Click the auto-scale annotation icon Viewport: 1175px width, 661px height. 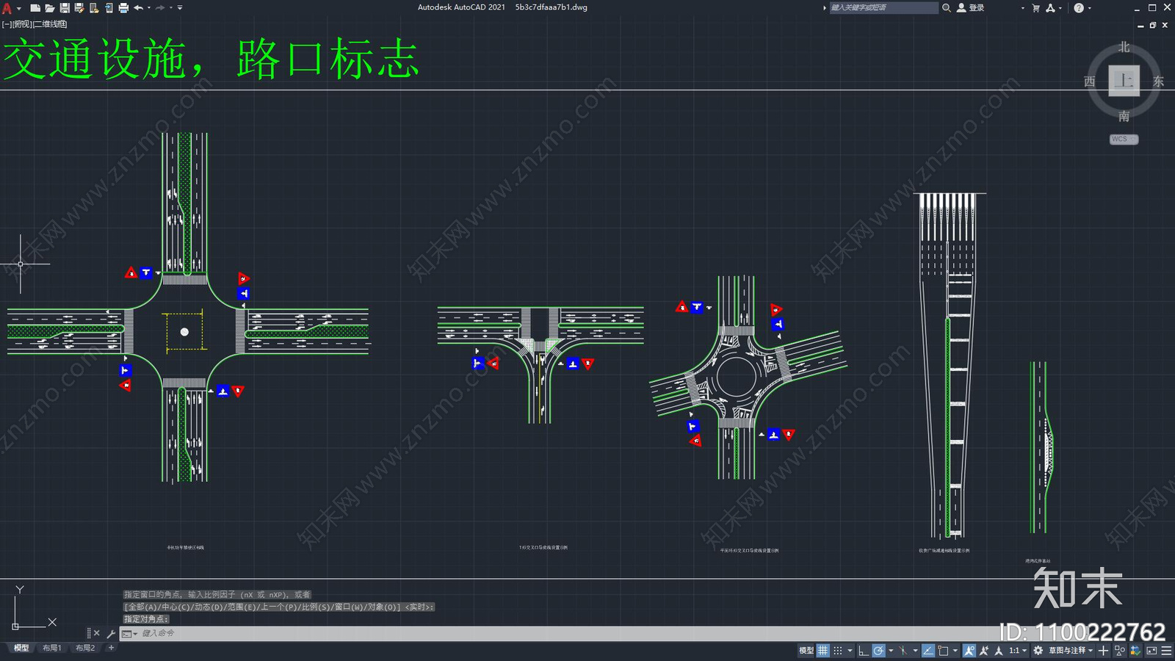[984, 651]
